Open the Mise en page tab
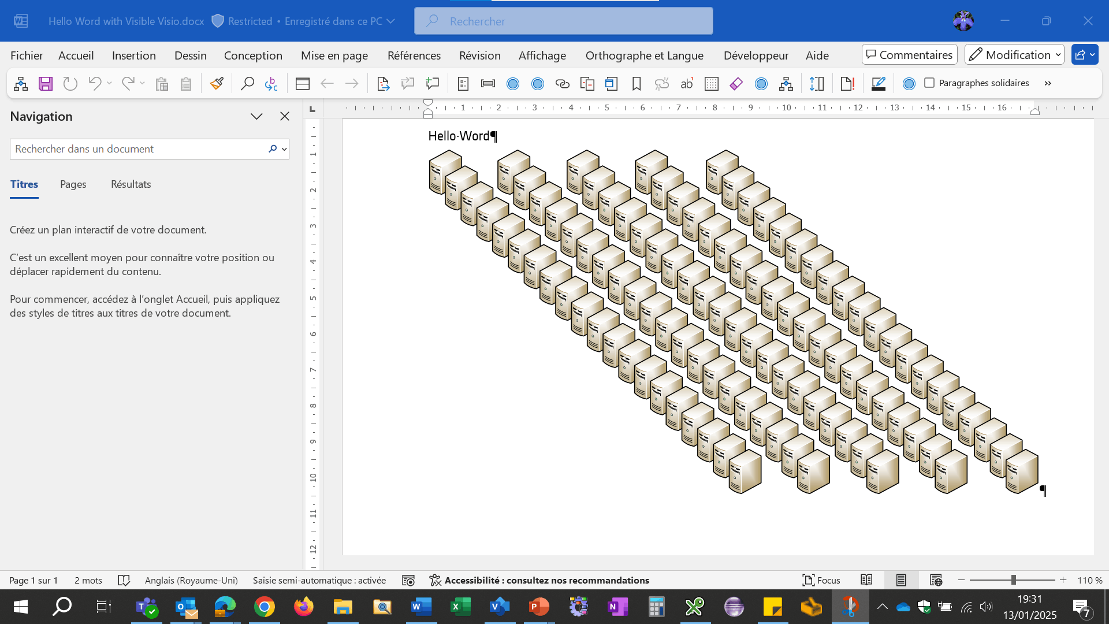1109x624 pixels. tap(334, 55)
